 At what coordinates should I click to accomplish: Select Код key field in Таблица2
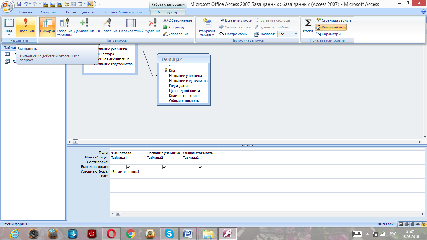tap(172, 71)
